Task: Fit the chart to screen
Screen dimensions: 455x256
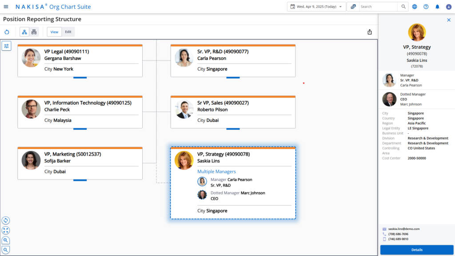Action: (x=6, y=230)
